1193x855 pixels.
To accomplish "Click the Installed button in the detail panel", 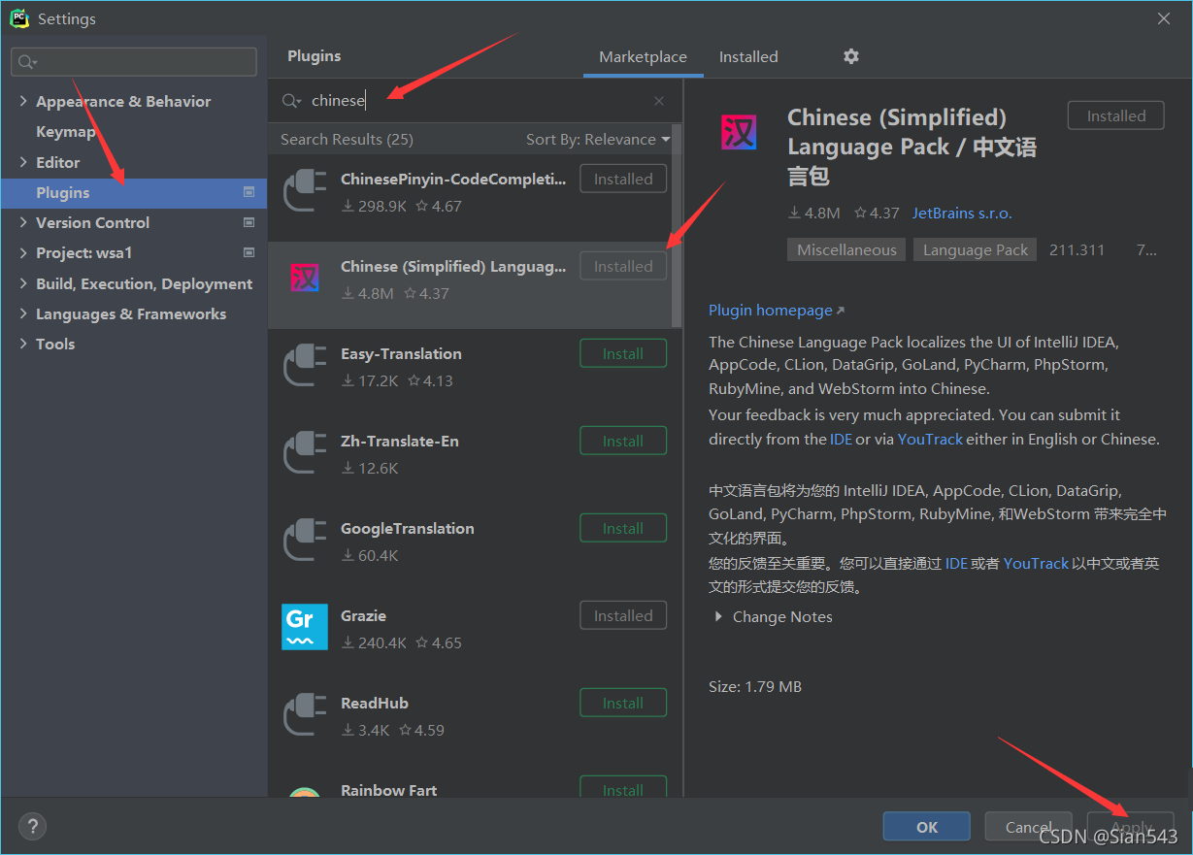I will [1116, 115].
